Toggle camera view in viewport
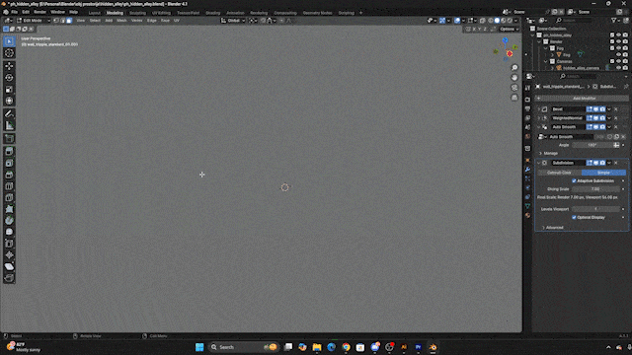Screen dimensions: 632x355 [x=514, y=88]
